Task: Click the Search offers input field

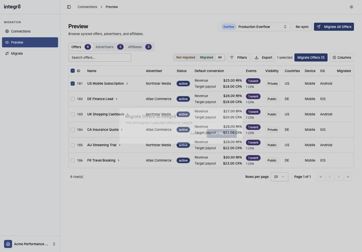Action: (100, 57)
